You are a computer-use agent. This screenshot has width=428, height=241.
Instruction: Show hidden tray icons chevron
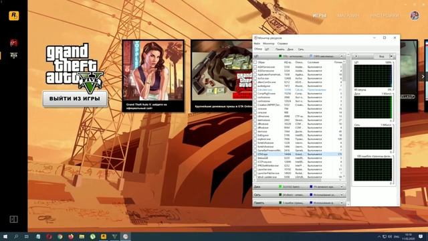[x=379, y=236]
